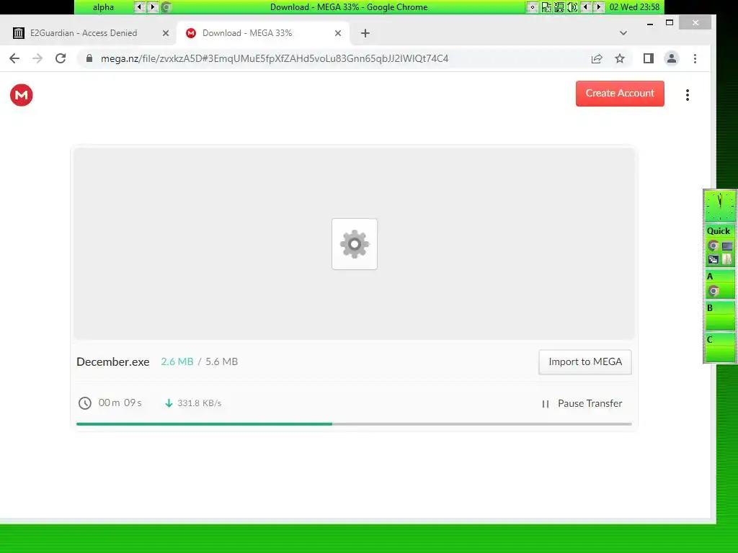The width and height of the screenshot is (738, 553).
Task: Share this page via the share icon
Action: [597, 58]
